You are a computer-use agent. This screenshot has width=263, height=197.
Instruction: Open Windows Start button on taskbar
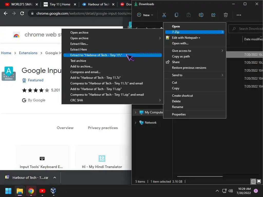tap(8, 191)
